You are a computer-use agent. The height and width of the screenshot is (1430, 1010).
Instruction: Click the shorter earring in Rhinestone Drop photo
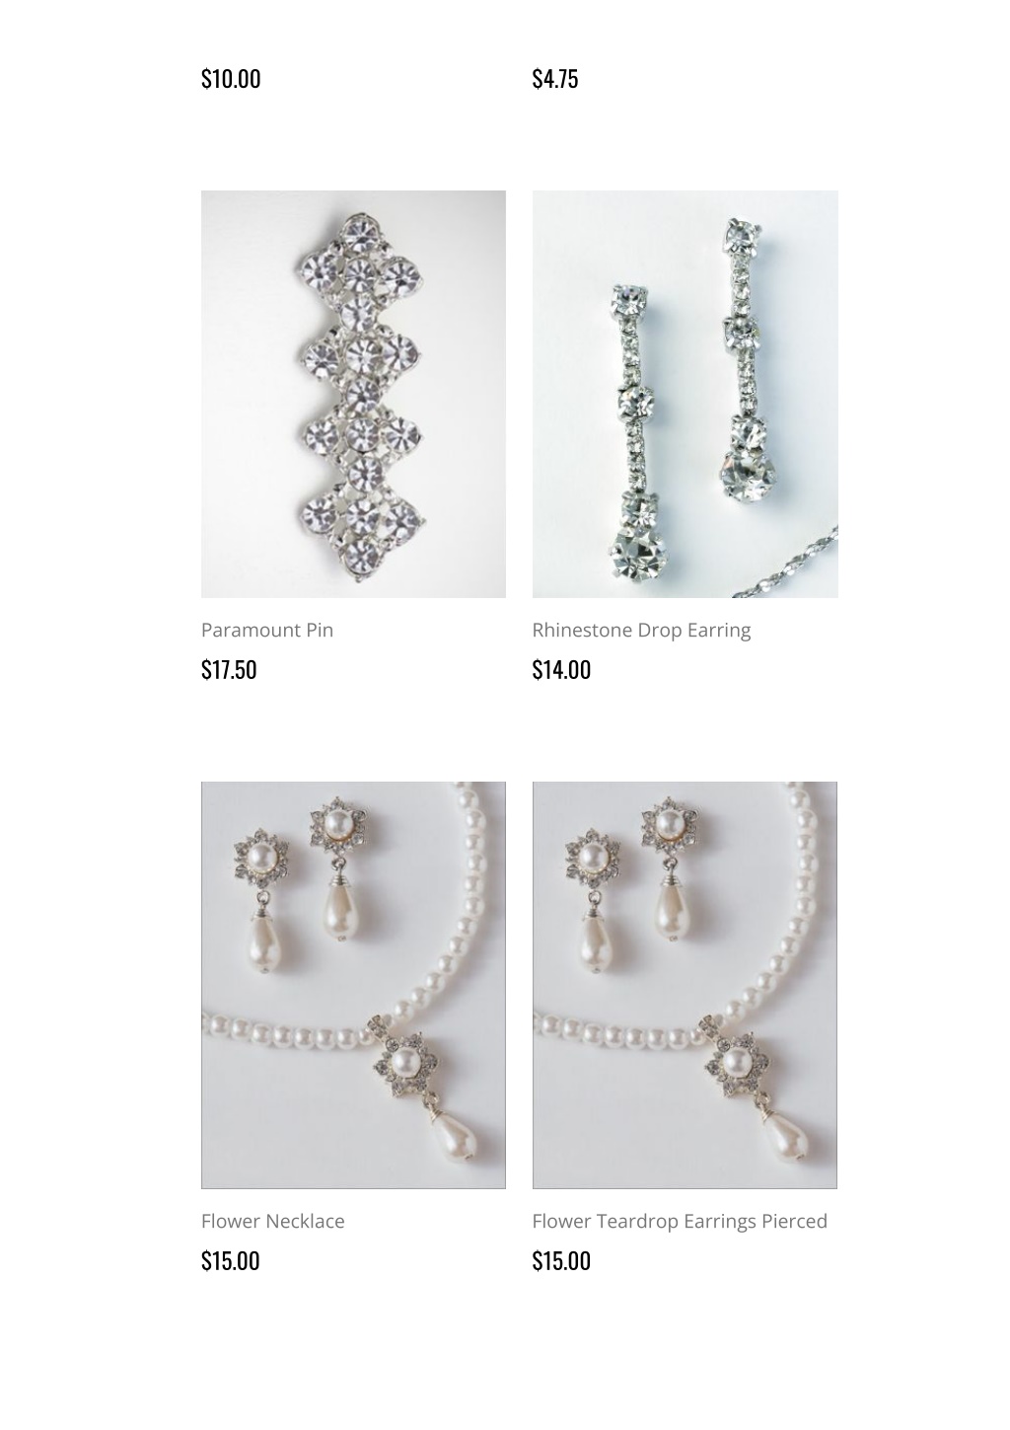click(x=746, y=360)
